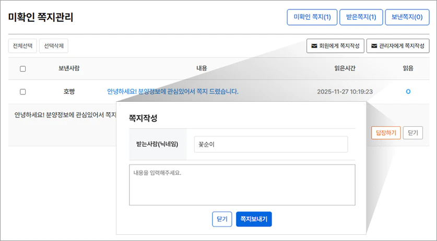This screenshot has height=241, width=437.
Task: Click envelope icon in 관리자에게 쪽지작성
Action: click(x=374, y=46)
